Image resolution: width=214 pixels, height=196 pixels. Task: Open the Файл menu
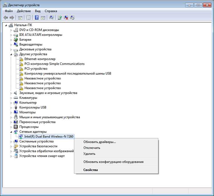point(9,11)
